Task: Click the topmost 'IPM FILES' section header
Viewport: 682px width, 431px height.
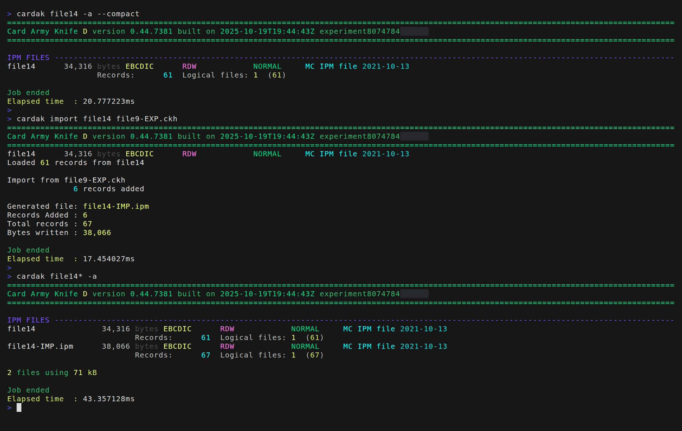Action: (28, 57)
